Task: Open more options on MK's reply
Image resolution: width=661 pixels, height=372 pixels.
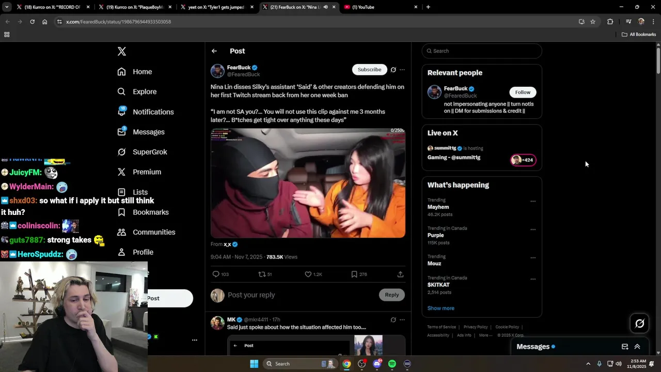Action: (402, 320)
